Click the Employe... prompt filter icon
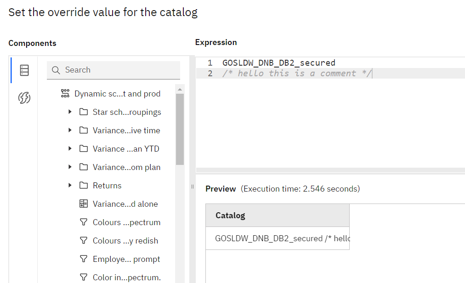 point(84,259)
